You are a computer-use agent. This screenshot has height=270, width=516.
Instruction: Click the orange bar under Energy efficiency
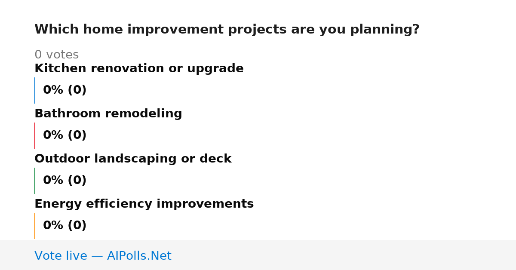pyautogui.click(x=34, y=226)
